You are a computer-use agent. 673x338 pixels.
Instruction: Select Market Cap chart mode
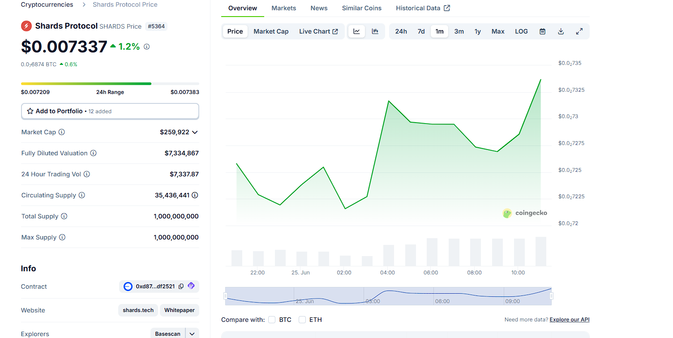pyautogui.click(x=271, y=31)
